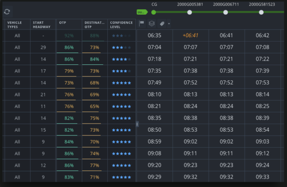Screen dimensions: 287x187
Task: Click the start headway value 29
Action: [43, 47]
